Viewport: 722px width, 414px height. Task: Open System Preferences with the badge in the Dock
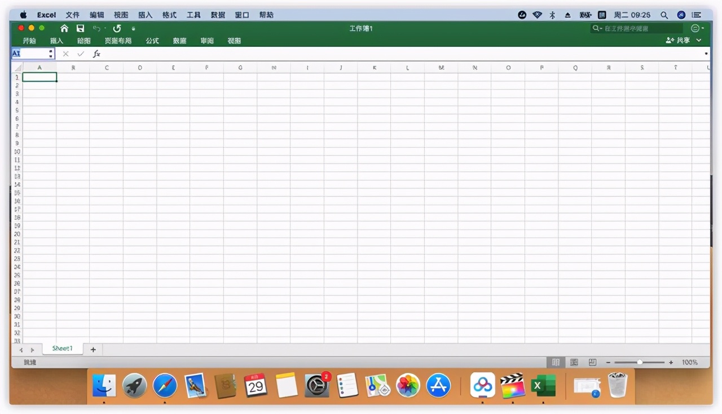[x=316, y=386]
